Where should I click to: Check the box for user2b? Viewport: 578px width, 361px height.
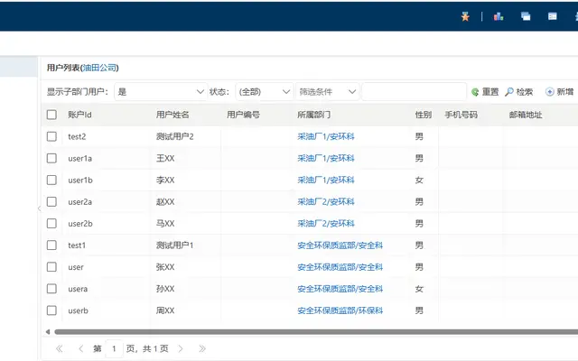click(x=51, y=224)
